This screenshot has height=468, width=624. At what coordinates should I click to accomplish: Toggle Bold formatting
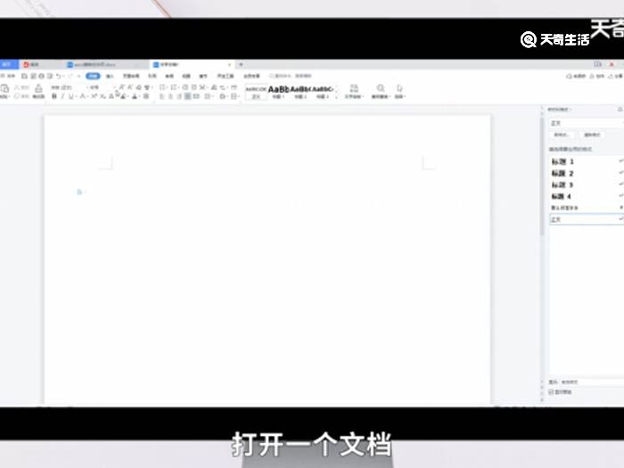54,96
